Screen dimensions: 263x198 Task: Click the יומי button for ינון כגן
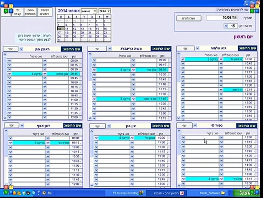tap(98, 126)
